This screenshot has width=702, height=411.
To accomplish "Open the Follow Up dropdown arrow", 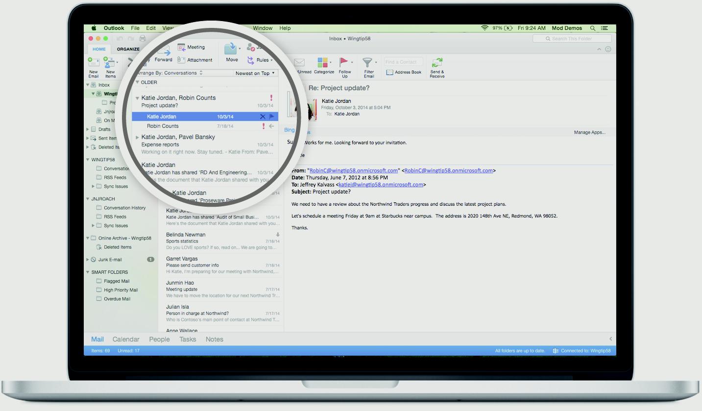I will pos(352,62).
